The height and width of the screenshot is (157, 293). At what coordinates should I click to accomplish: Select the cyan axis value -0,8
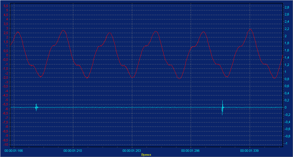pyautogui.click(x=287, y=136)
